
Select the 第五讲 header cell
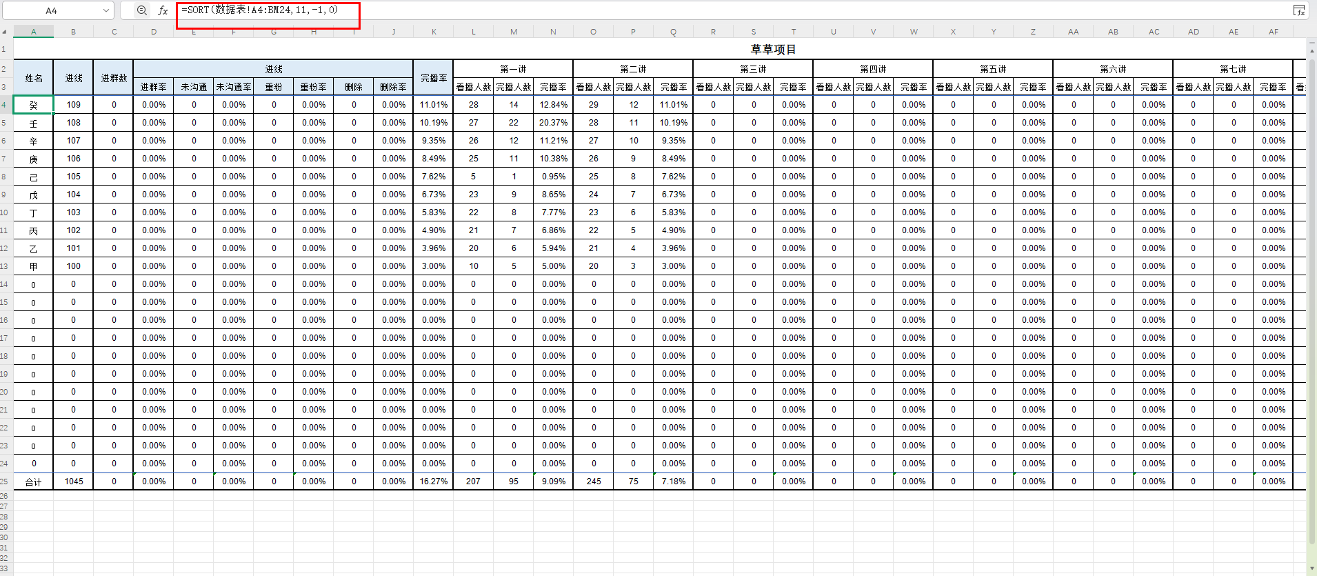tap(993, 69)
